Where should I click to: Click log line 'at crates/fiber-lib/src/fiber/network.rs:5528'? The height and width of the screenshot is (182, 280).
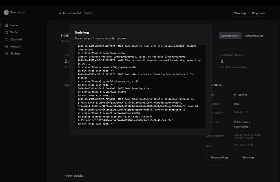click(x=109, y=113)
